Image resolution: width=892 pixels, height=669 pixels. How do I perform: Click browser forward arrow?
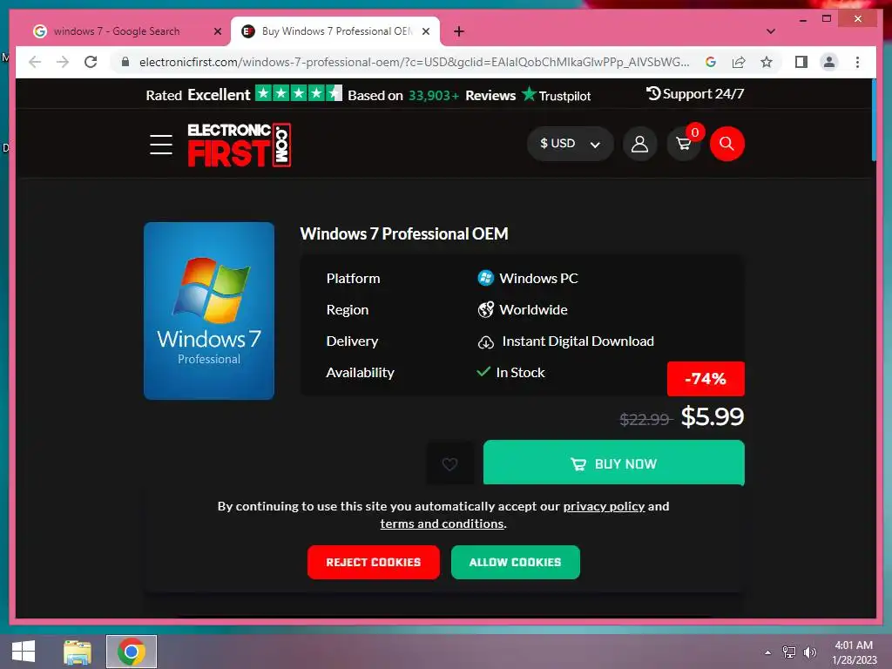[x=63, y=62]
